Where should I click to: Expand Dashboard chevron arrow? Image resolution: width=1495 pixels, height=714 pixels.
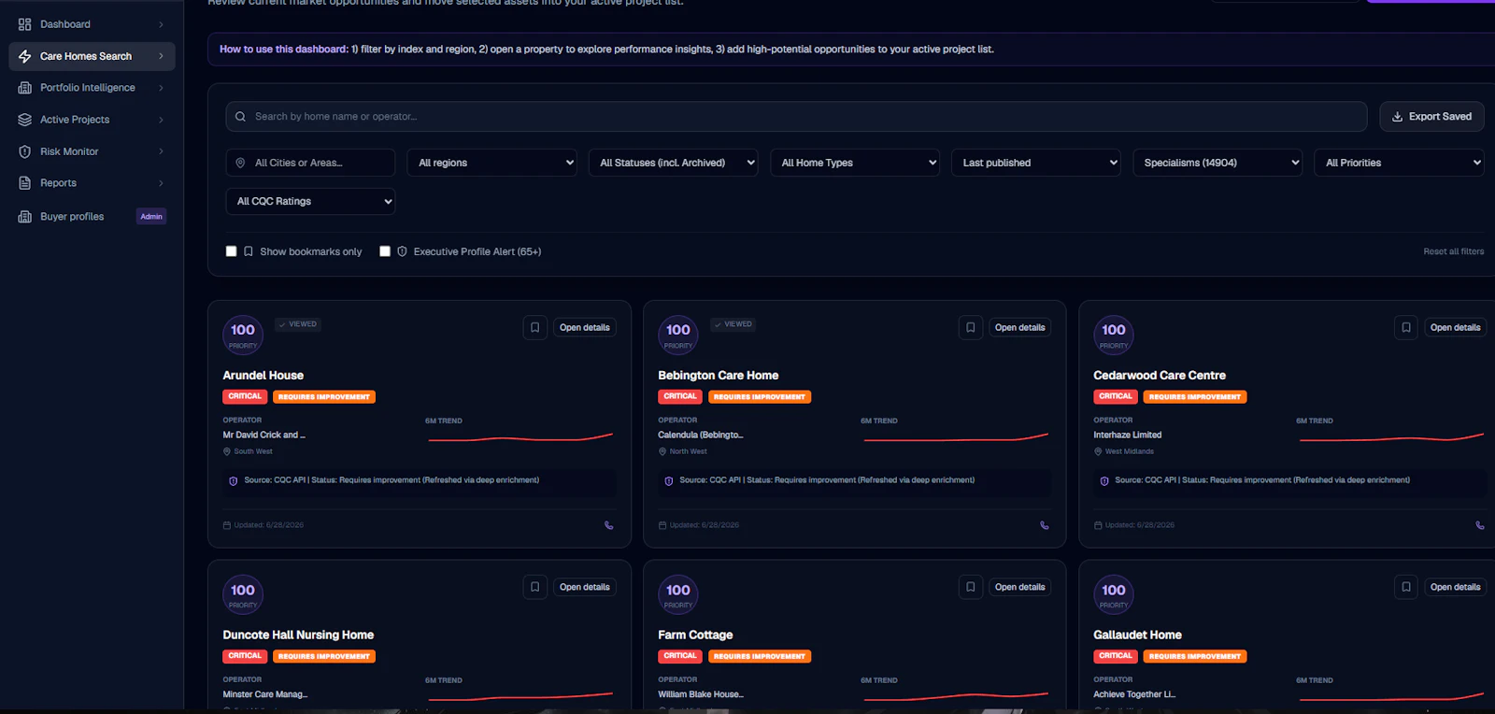click(x=161, y=24)
